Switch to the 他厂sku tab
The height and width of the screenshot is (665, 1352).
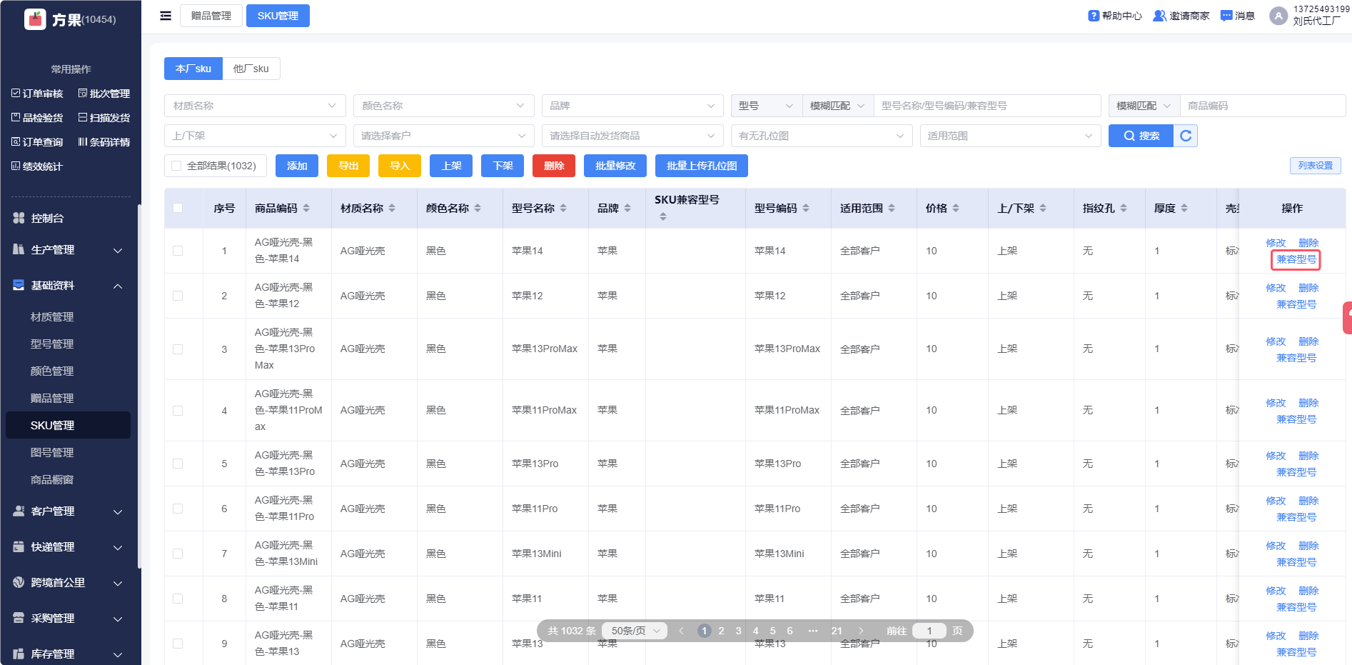251,69
